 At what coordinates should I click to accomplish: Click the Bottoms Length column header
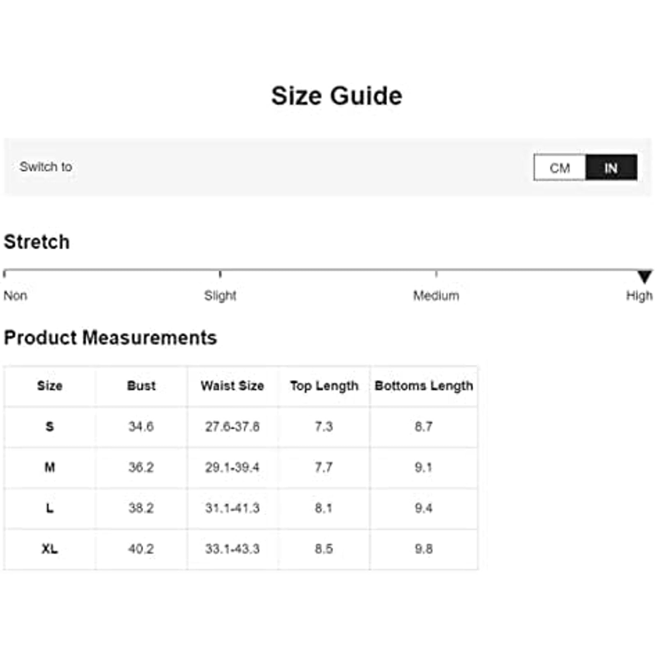424,386
